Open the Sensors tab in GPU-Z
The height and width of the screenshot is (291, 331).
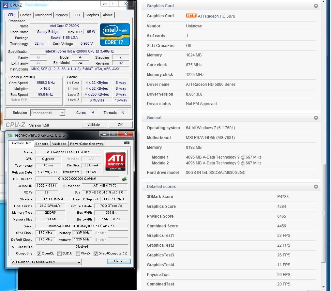click(x=42, y=144)
